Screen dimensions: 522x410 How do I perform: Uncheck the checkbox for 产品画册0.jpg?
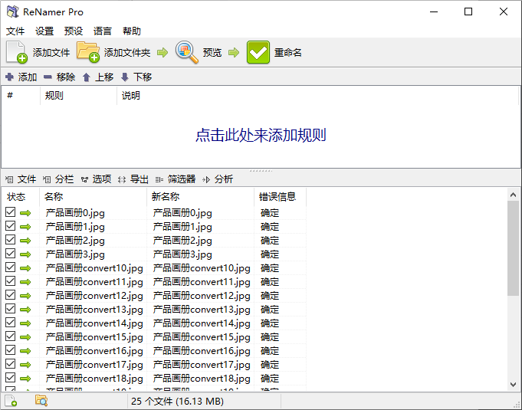pos(10,212)
